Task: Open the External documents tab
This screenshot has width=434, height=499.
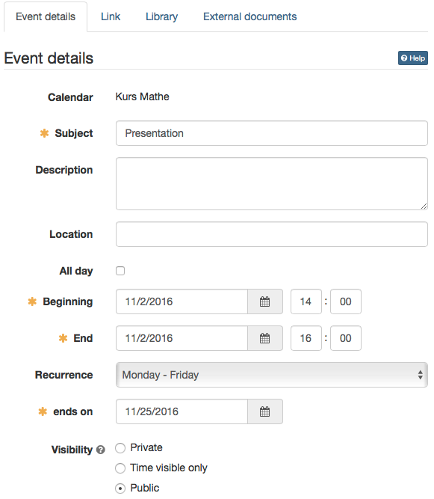Action: tap(250, 16)
